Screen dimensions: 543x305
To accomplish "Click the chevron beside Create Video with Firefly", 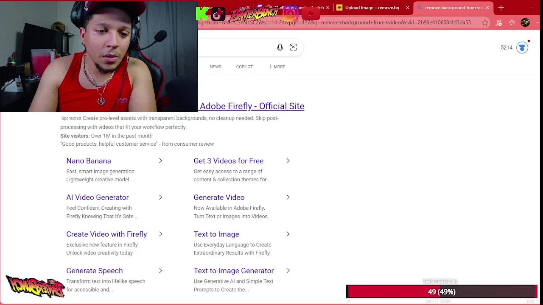I will [x=160, y=234].
